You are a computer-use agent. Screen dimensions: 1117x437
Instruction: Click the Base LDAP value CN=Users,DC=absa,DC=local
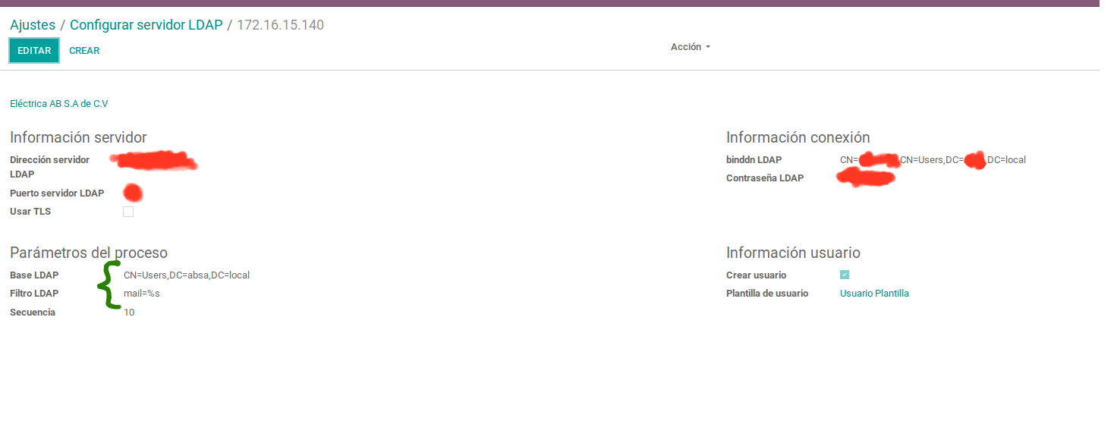187,275
